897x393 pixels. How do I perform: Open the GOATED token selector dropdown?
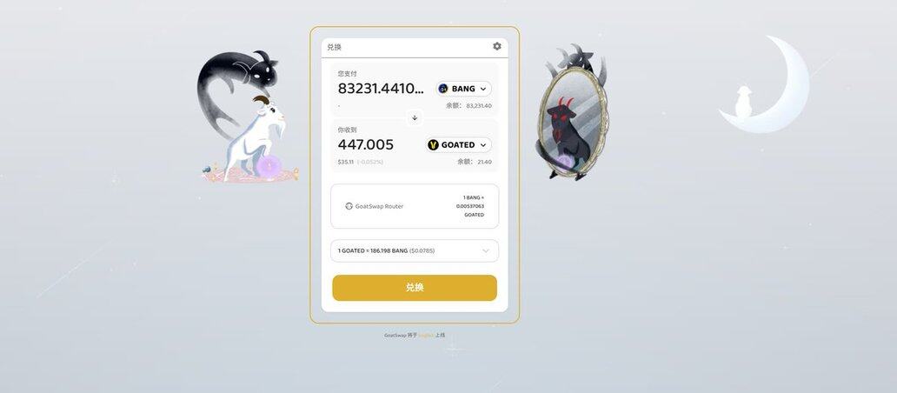point(459,144)
